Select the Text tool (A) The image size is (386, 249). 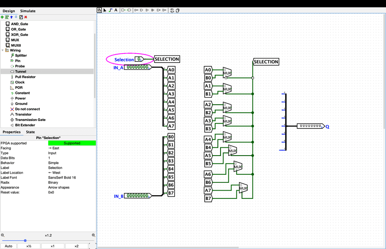[116, 10]
